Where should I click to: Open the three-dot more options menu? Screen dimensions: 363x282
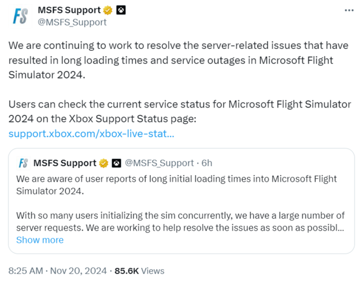click(349, 10)
